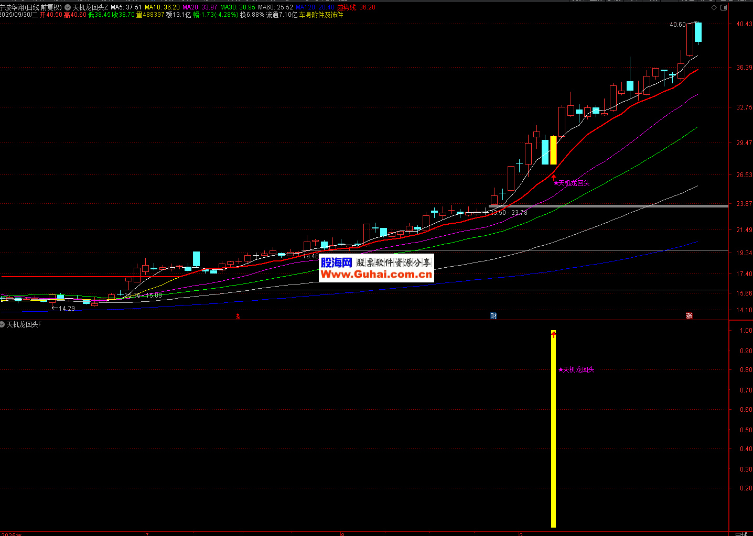Click the 天机龙回头 star label in sub-chart
This screenshot has width=753, height=536.
coord(577,370)
